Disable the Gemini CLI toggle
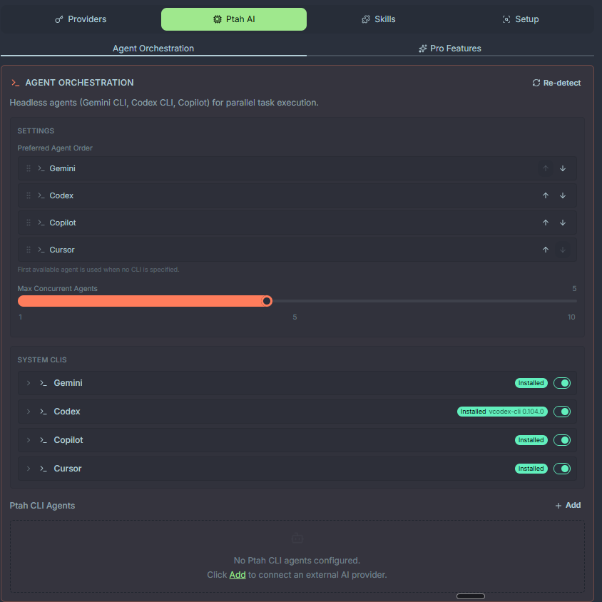Screen dimensions: 602x602 click(562, 382)
